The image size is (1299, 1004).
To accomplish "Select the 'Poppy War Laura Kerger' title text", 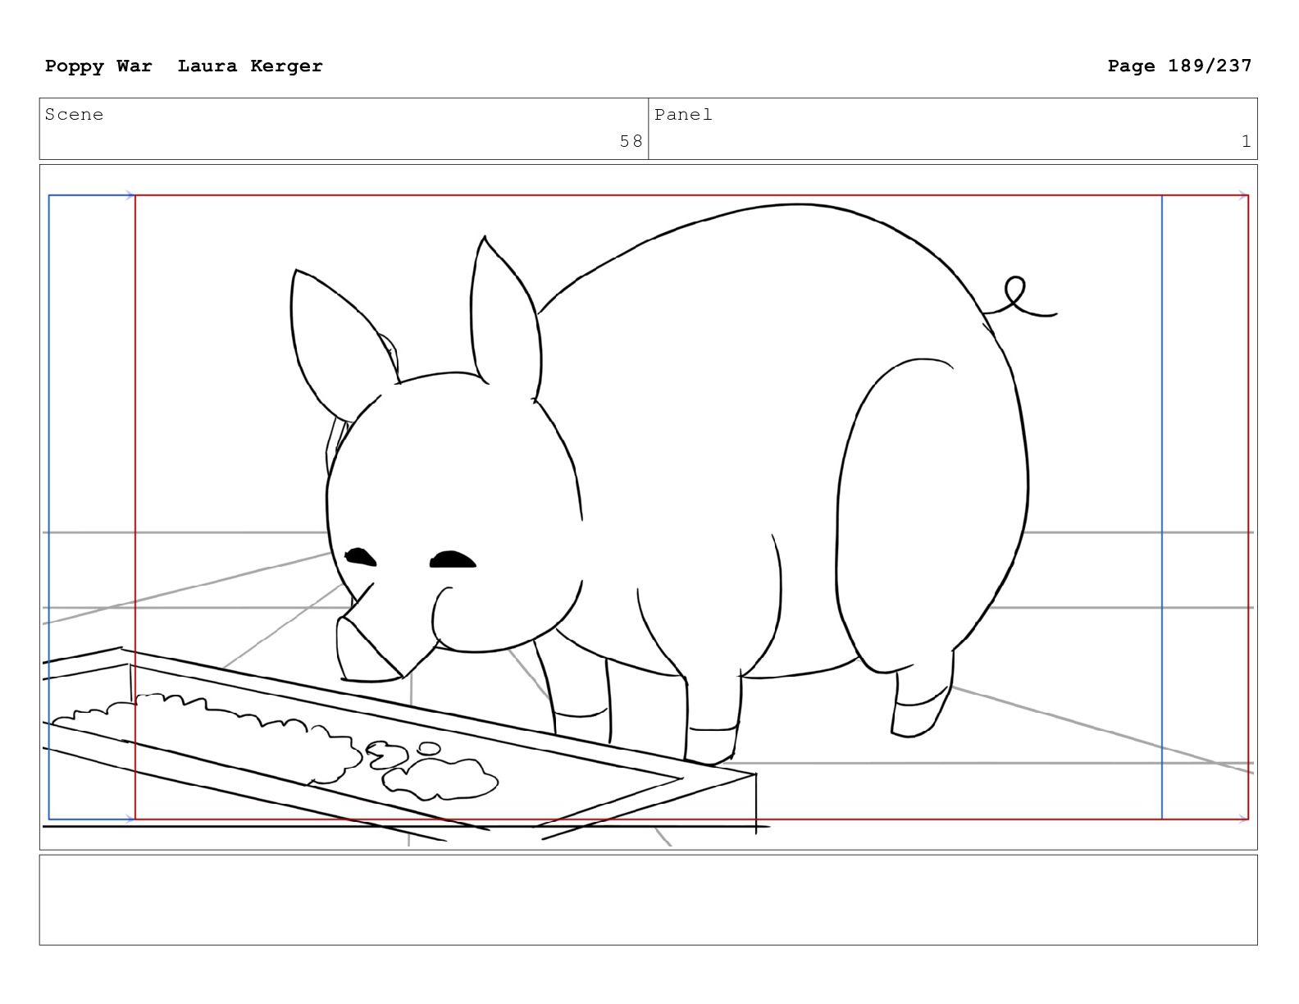I will coord(184,66).
